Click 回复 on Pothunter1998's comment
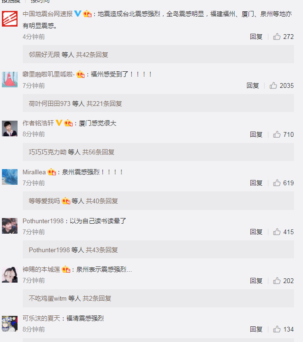Image resolution: width=303 pixels, height=342 pixels. click(256, 232)
